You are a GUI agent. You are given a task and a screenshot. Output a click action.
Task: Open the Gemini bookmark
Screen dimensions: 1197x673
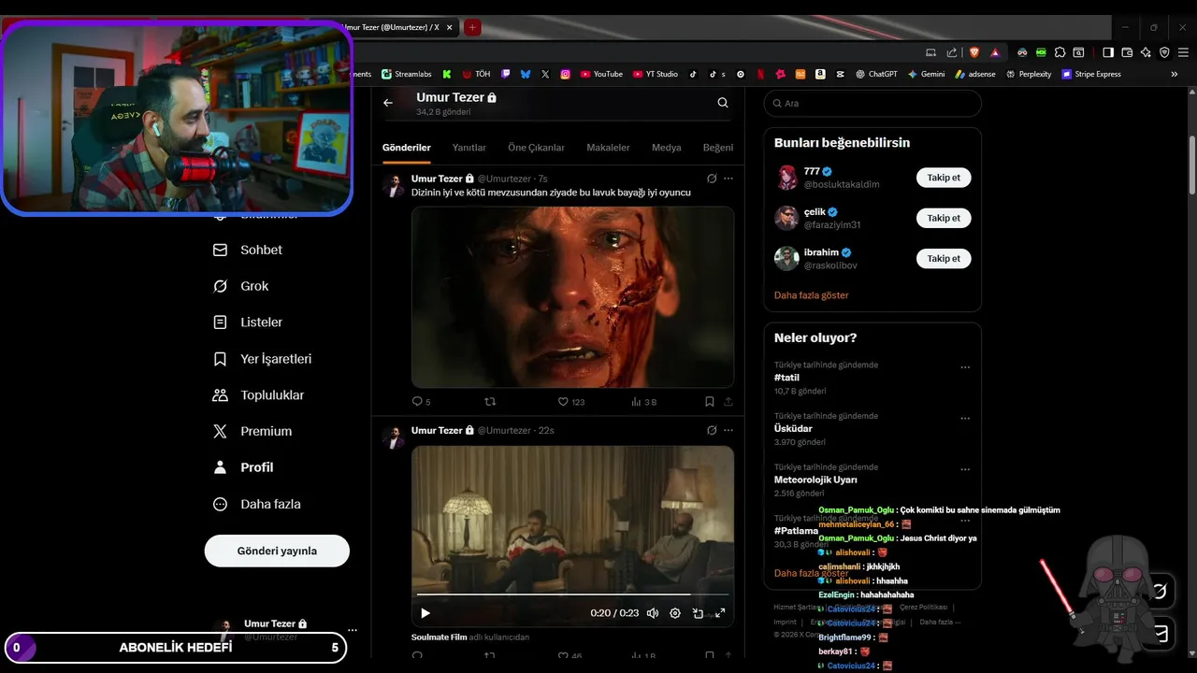[x=926, y=74]
